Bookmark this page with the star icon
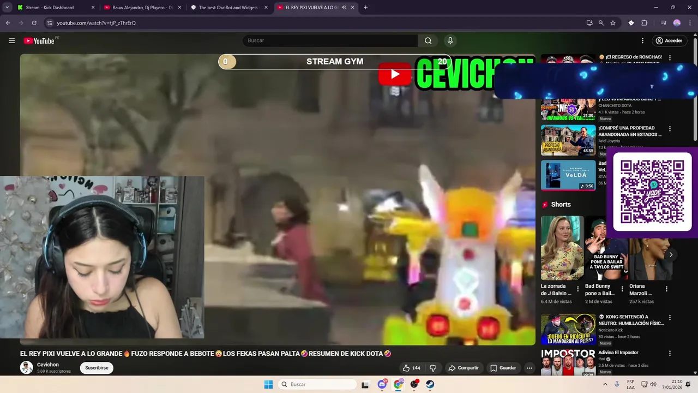This screenshot has width=698, height=393. [x=613, y=23]
